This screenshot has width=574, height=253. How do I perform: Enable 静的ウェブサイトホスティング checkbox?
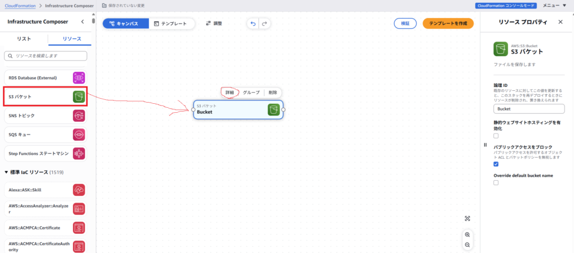[x=496, y=136]
